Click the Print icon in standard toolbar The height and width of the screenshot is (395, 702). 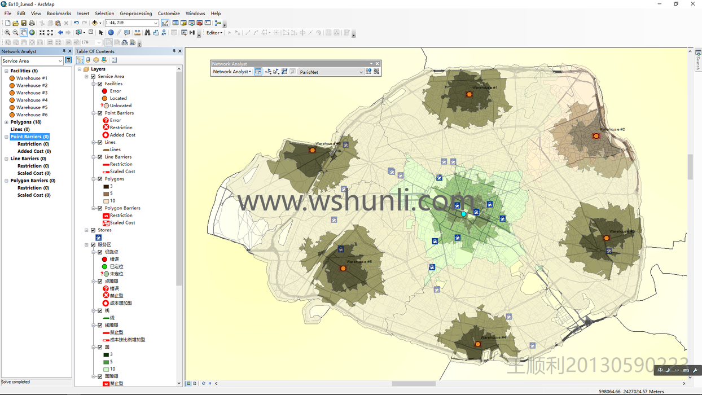[32, 23]
